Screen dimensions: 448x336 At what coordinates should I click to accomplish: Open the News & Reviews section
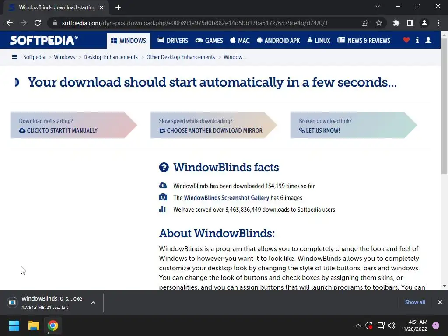[x=364, y=41]
